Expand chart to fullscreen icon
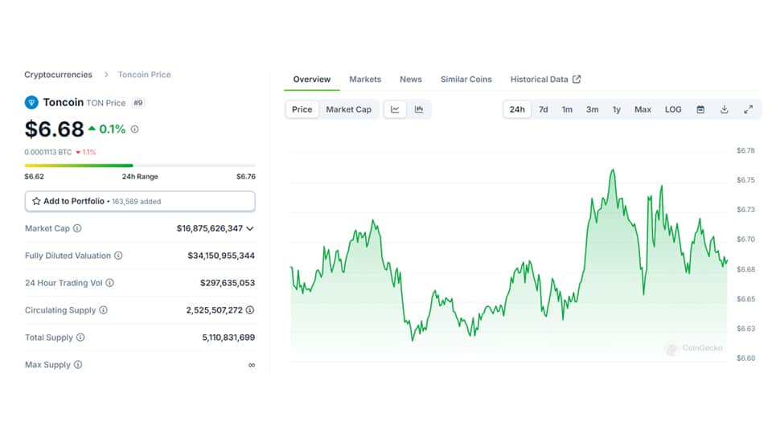Viewport: 772px width, 434px height. click(x=749, y=109)
